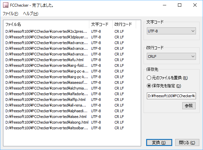Viewport: 203px width, 150px height.
Task: Select 保存先を指定 radio button
Action: pyautogui.click(x=164, y=86)
